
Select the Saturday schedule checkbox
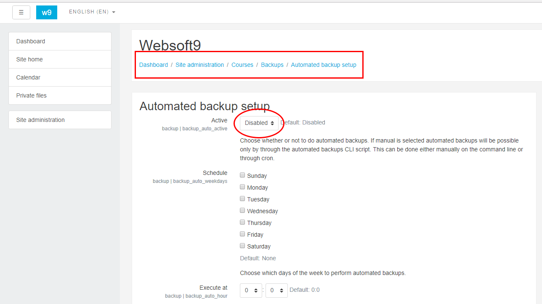click(x=242, y=246)
